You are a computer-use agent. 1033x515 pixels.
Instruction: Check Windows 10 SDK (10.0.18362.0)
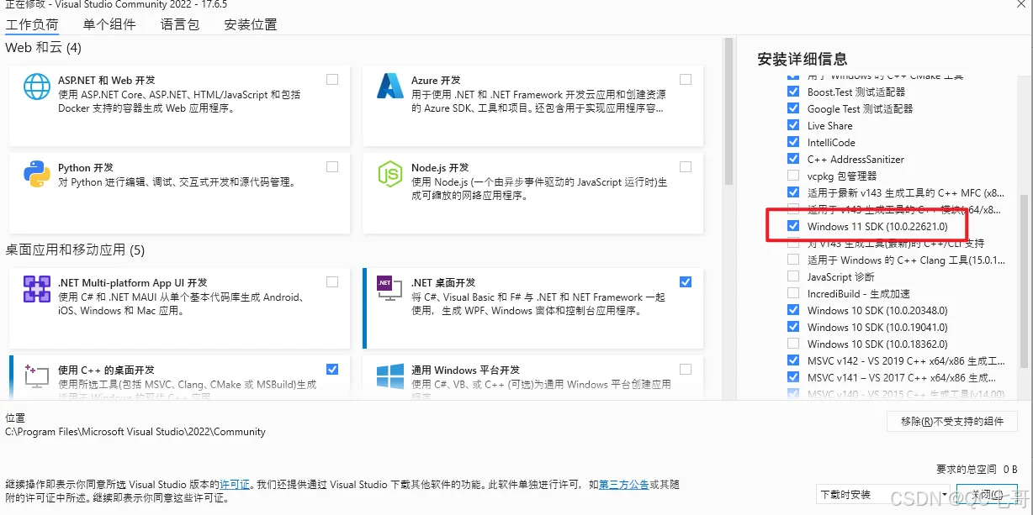793,344
